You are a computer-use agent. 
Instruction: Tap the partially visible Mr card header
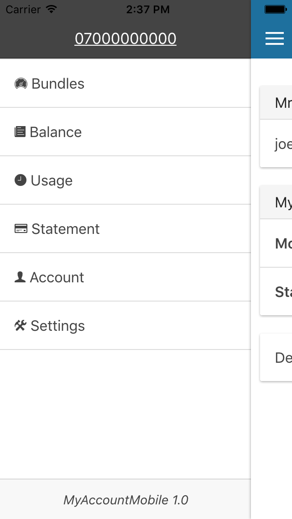tap(276, 103)
